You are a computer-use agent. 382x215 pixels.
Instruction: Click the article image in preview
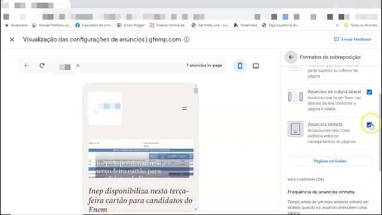tap(141, 159)
